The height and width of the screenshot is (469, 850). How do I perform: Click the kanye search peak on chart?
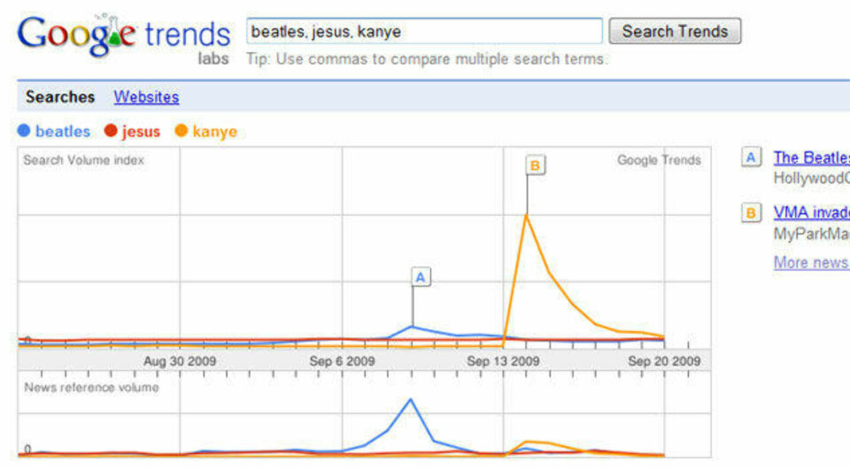526,216
